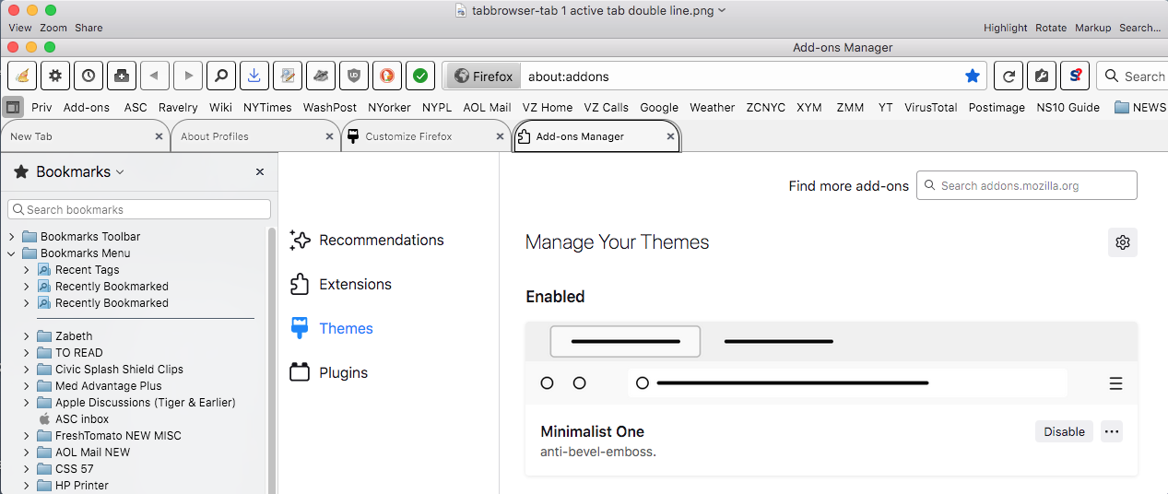Open the Zoom menu in Preview

(x=53, y=28)
